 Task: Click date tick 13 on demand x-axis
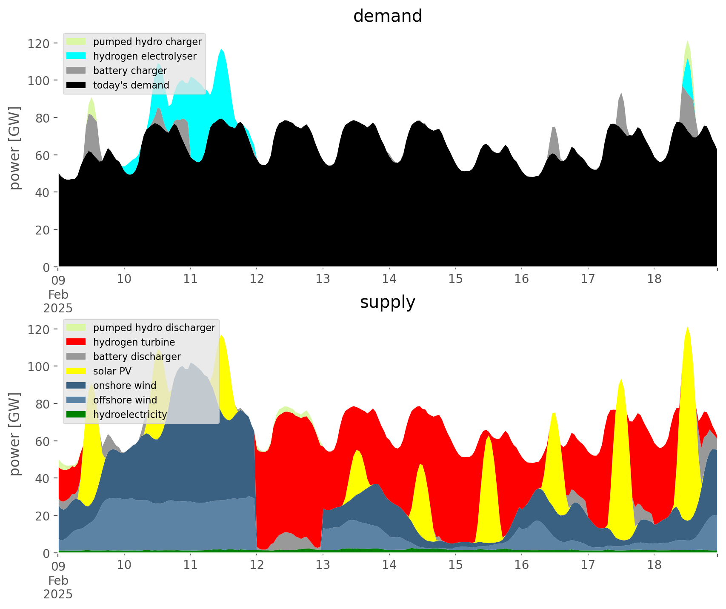pyautogui.click(x=323, y=279)
